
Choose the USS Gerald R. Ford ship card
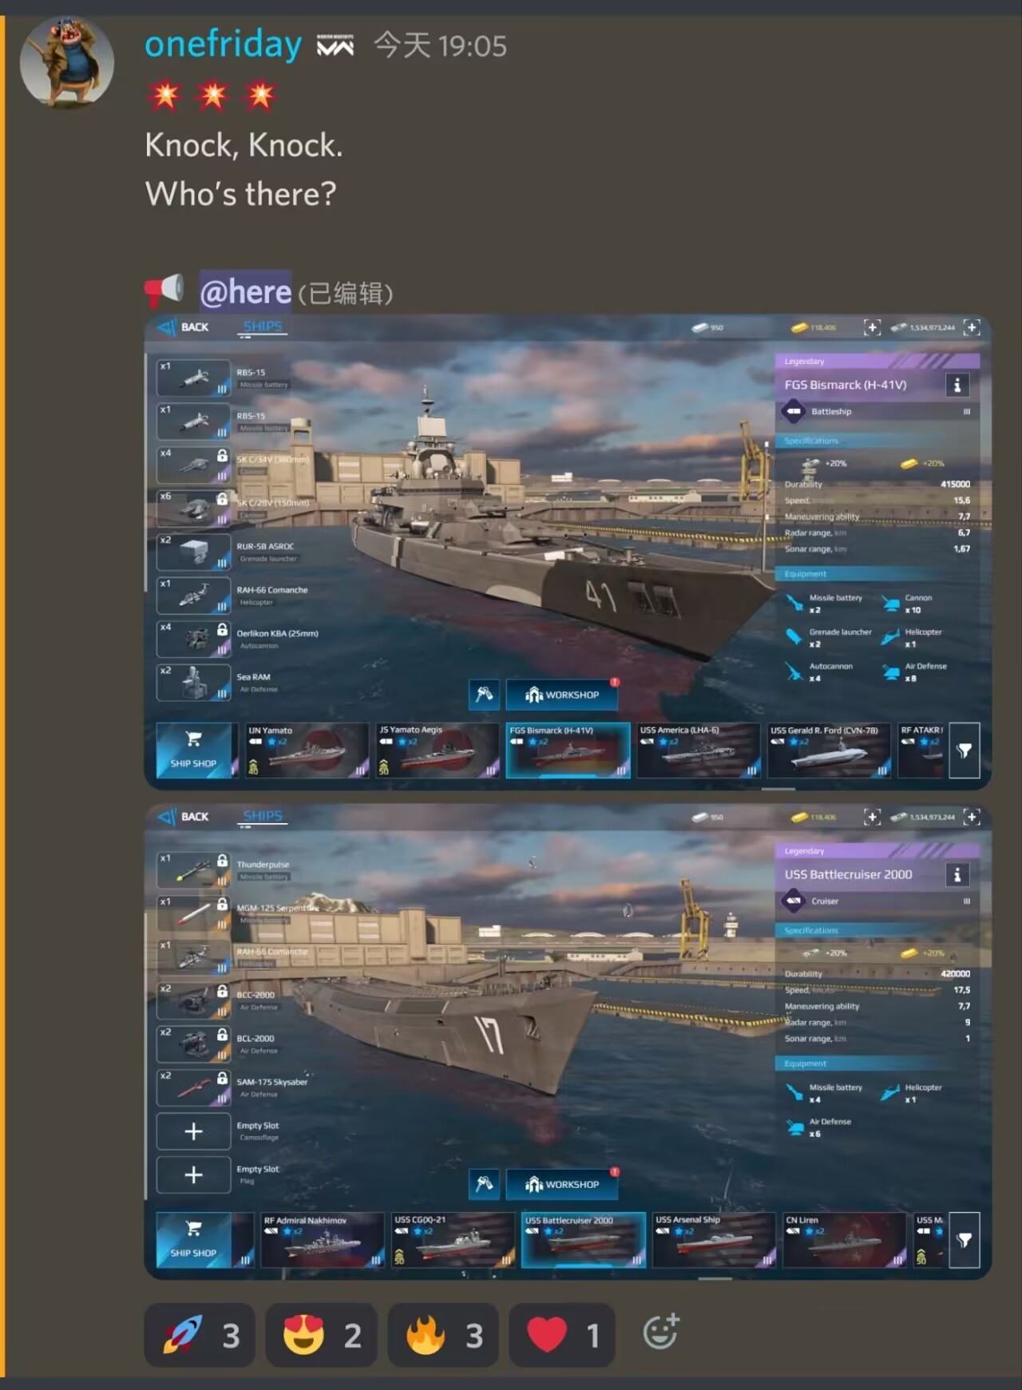click(828, 750)
